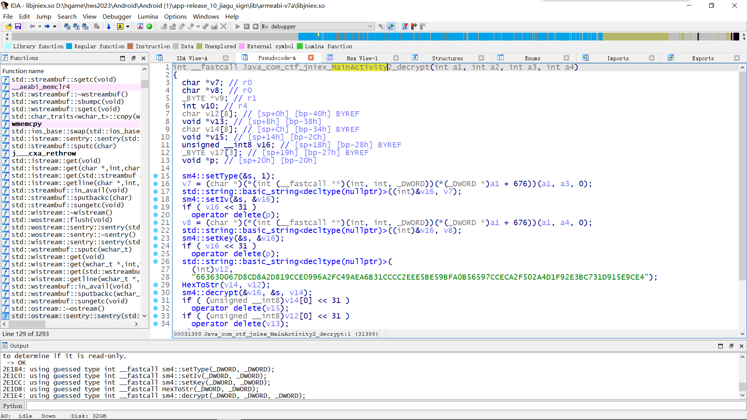Open dropdown next to yellow 'A' icon
The width and height of the screenshot is (747, 420).
[128, 26]
